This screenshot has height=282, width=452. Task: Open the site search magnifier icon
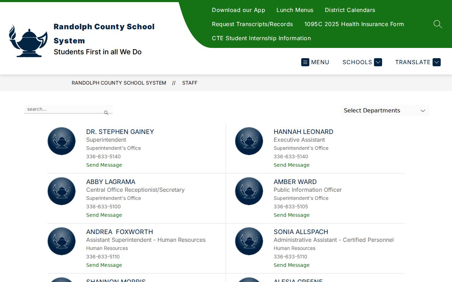tap(438, 24)
